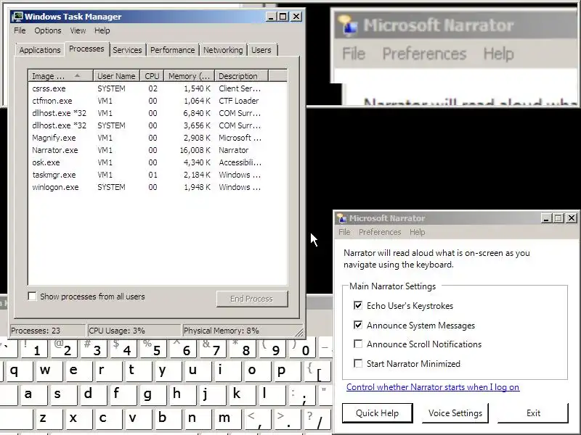The image size is (581, 435).
Task: Open Narrator Preferences menu in lower window
Action: click(380, 232)
